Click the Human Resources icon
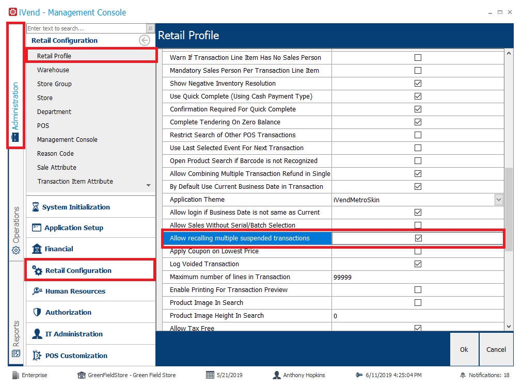This screenshot has height=389, width=522. click(37, 291)
